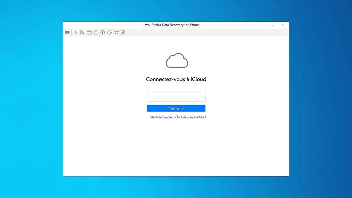Focus the Apple ID input field
This screenshot has height=198, width=352.
click(176, 88)
